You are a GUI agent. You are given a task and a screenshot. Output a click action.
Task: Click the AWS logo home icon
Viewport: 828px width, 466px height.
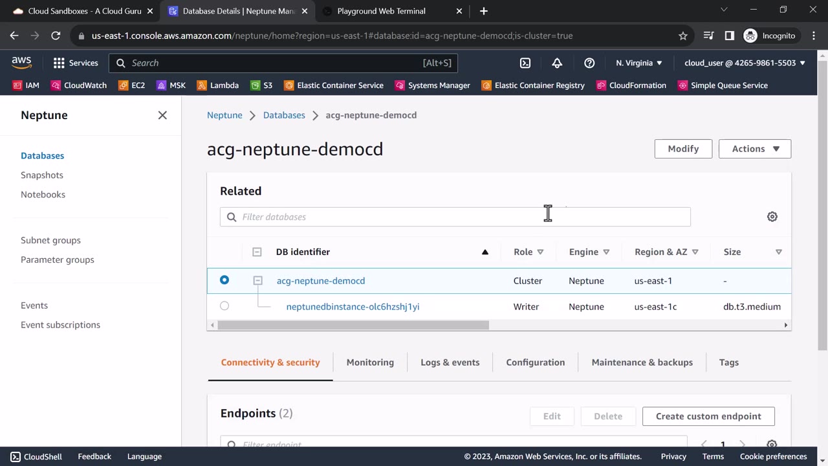(21, 63)
